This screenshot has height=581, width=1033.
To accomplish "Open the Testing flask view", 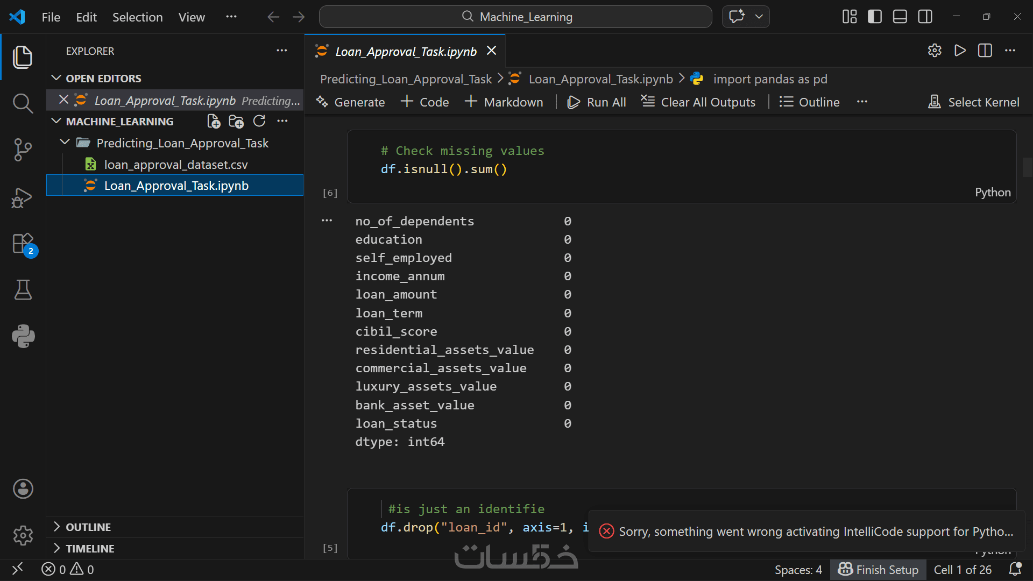I will click(x=23, y=290).
